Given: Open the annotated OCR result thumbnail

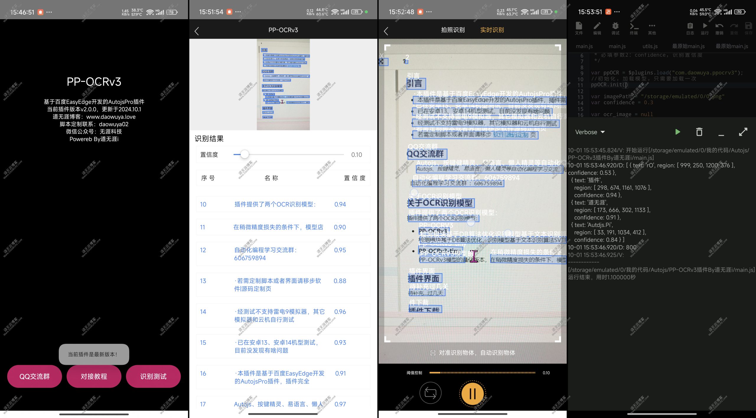Looking at the screenshot, I should 283,84.
